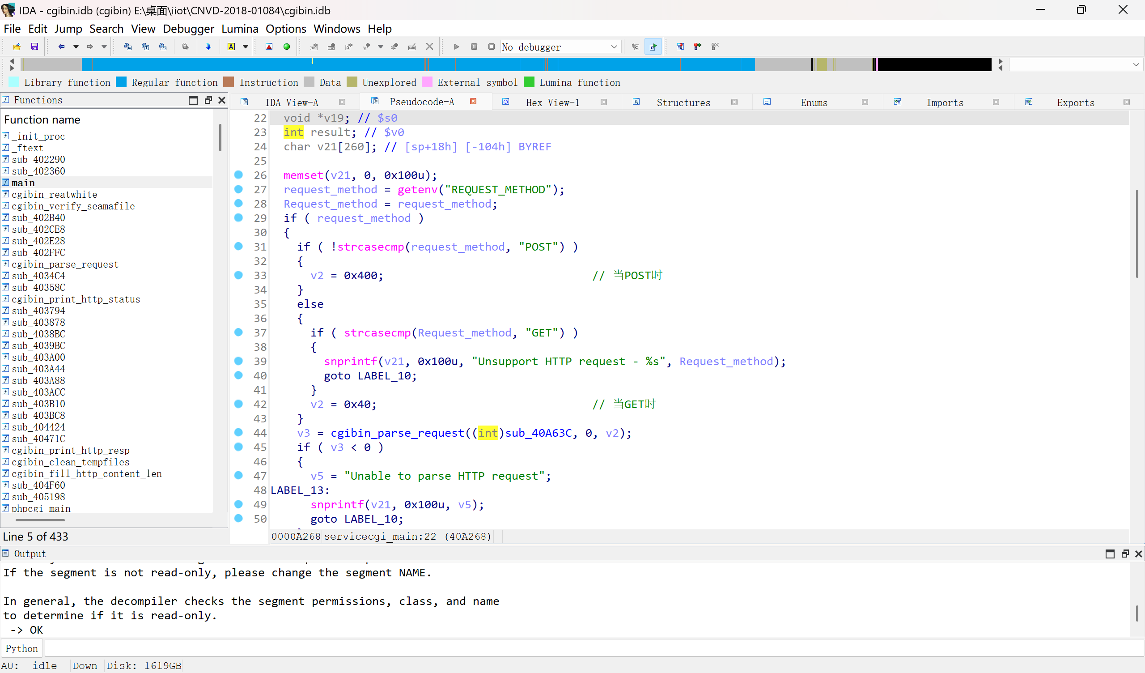Click the blue down-arrow jump icon
Image resolution: width=1145 pixels, height=673 pixels.
(208, 47)
